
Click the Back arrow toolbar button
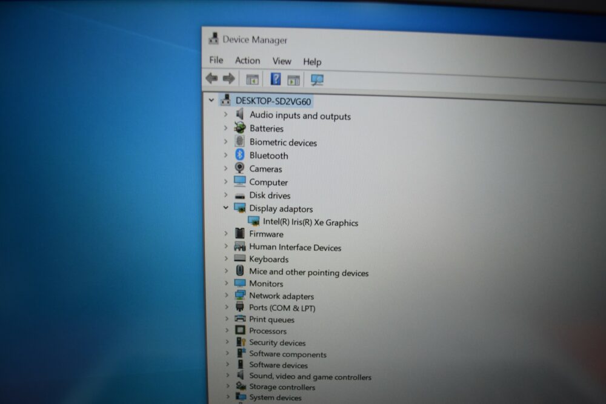211,78
